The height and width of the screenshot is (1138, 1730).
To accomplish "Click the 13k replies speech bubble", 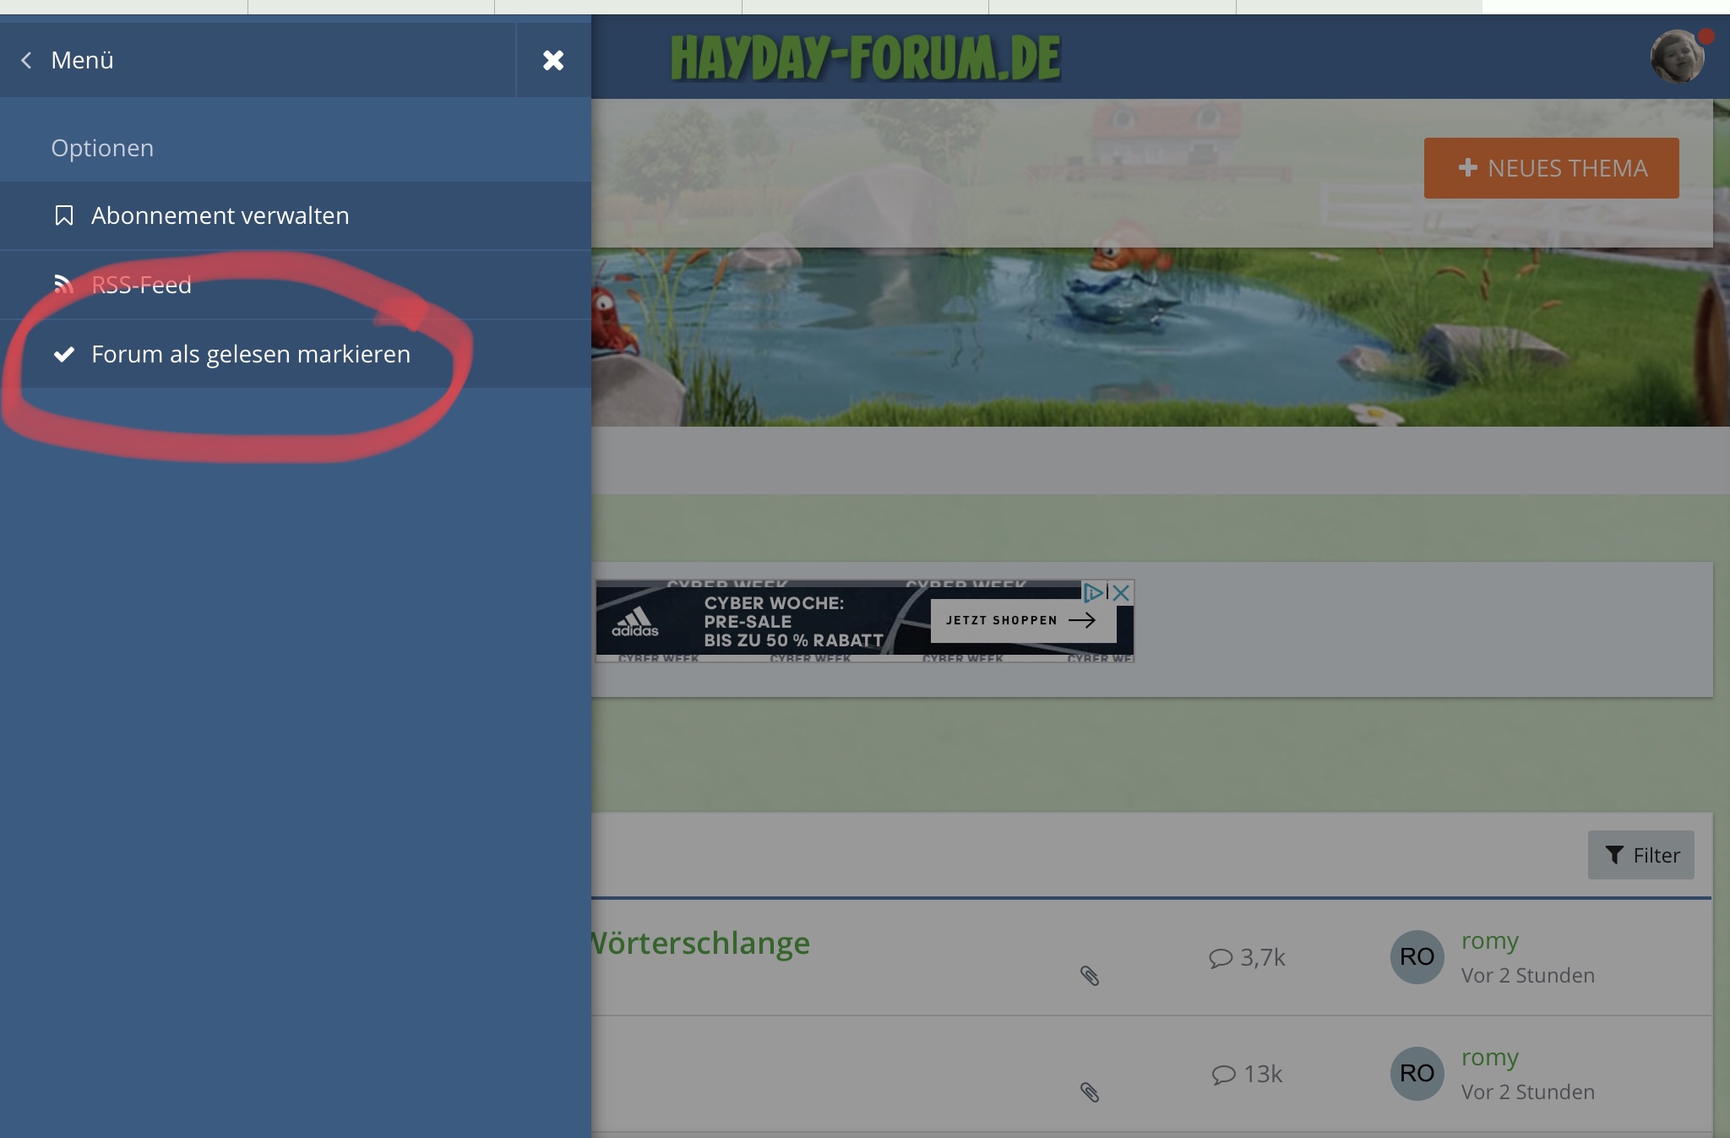I will tap(1223, 1075).
